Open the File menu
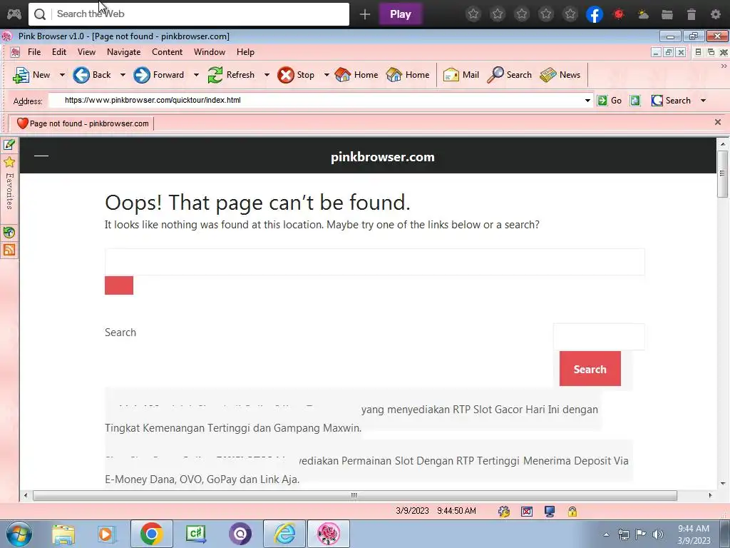The height and width of the screenshot is (548, 730). (34, 52)
